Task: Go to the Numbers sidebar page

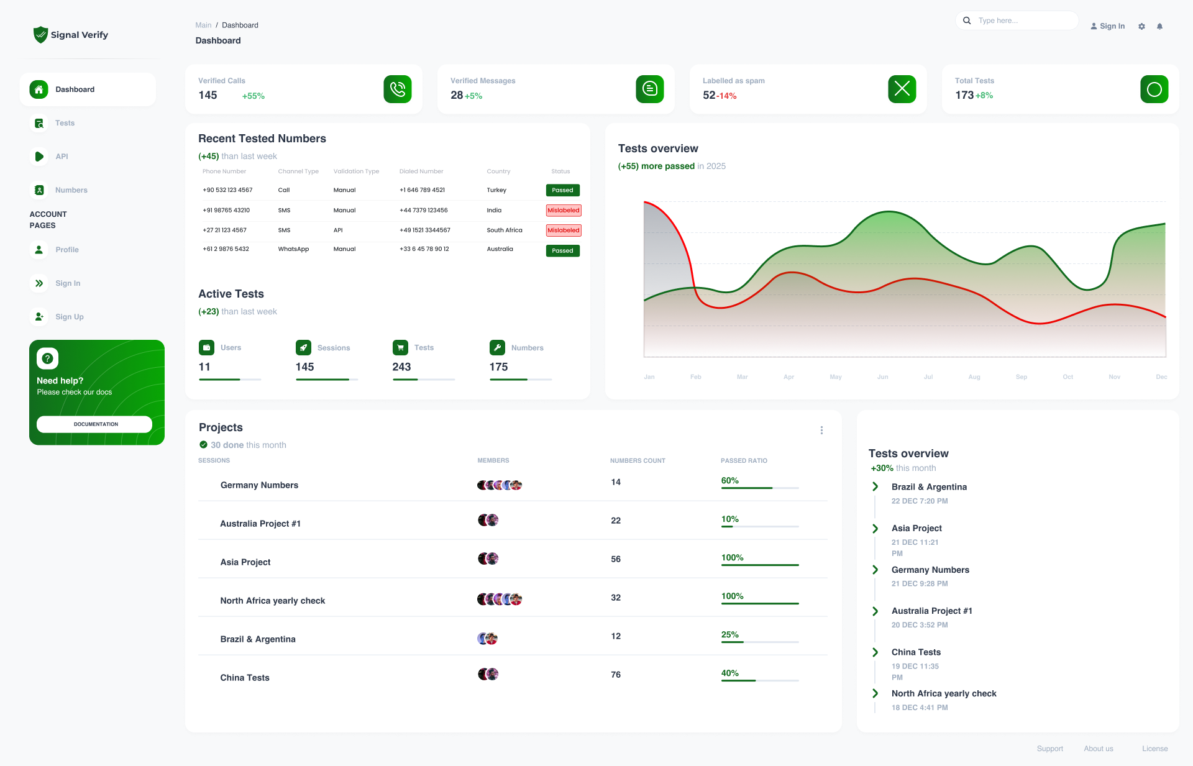Action: click(x=71, y=190)
